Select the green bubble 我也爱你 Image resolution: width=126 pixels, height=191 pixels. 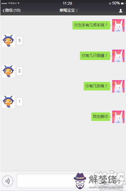[x=101, y=117]
